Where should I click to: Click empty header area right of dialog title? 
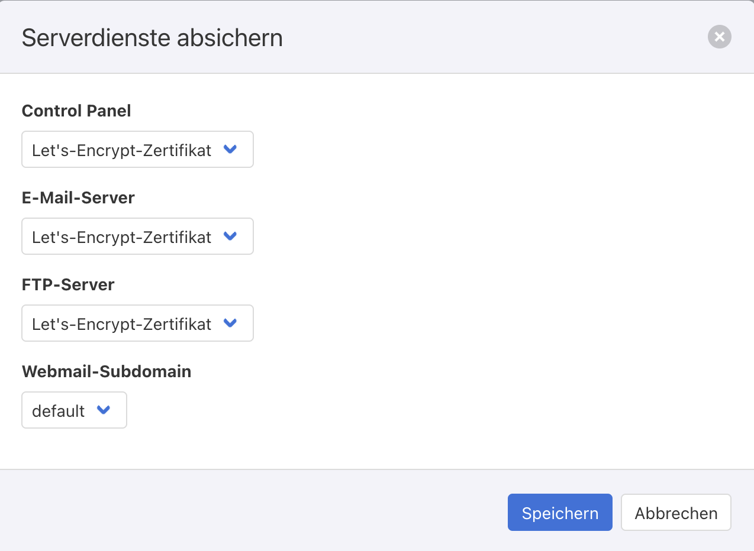[473, 38]
